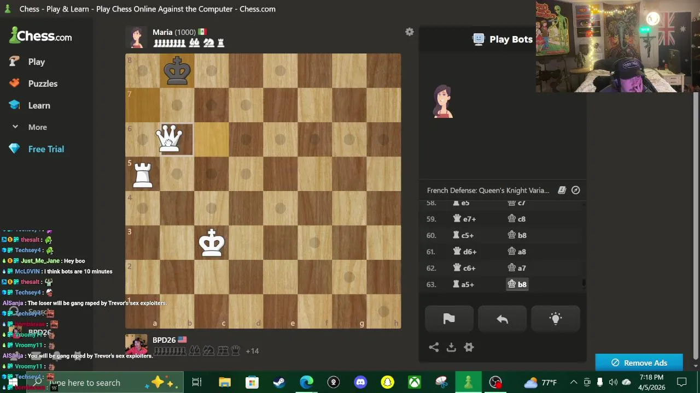700x393 pixels.
Task: Open Microsoft Edge from the taskbar
Action: [306, 382]
